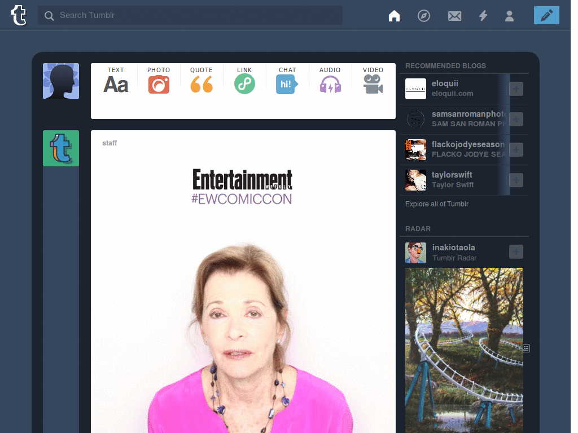Open the Inbox envelope icon
Screen dimensions: 578x433
pyautogui.click(x=454, y=16)
